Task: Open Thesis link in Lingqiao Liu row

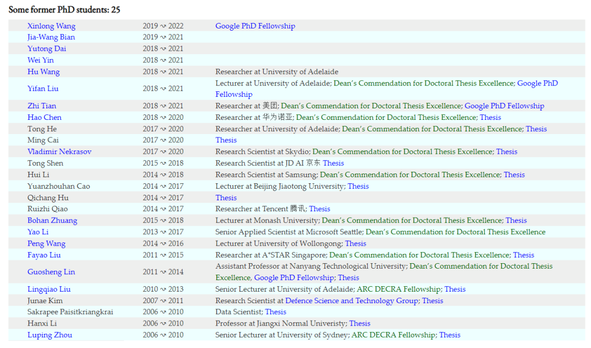Action: coord(455,289)
